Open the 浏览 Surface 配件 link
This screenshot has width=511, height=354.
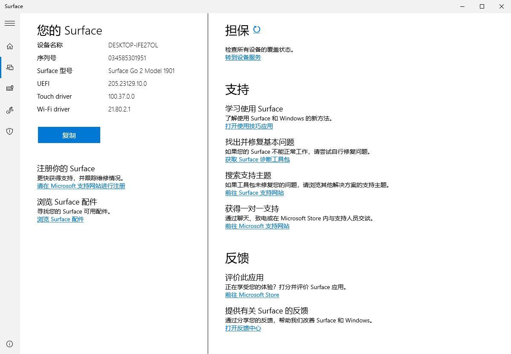(x=61, y=219)
